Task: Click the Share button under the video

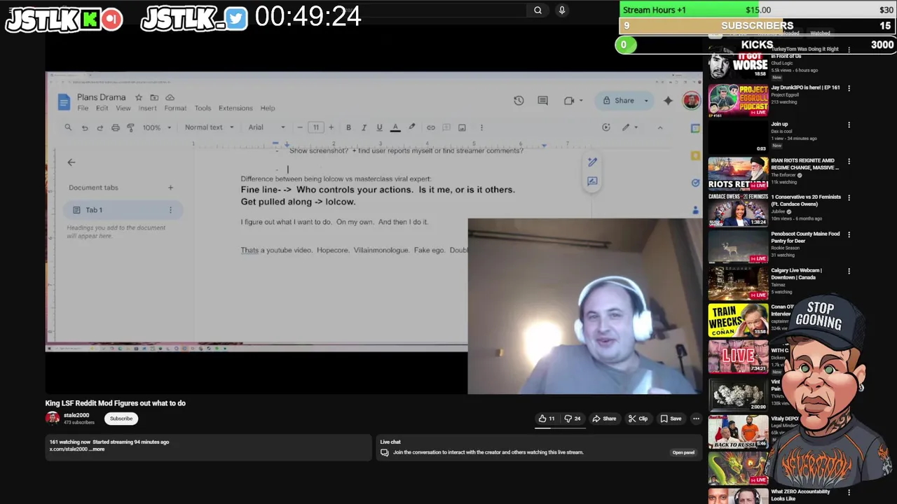Action: [604, 419]
